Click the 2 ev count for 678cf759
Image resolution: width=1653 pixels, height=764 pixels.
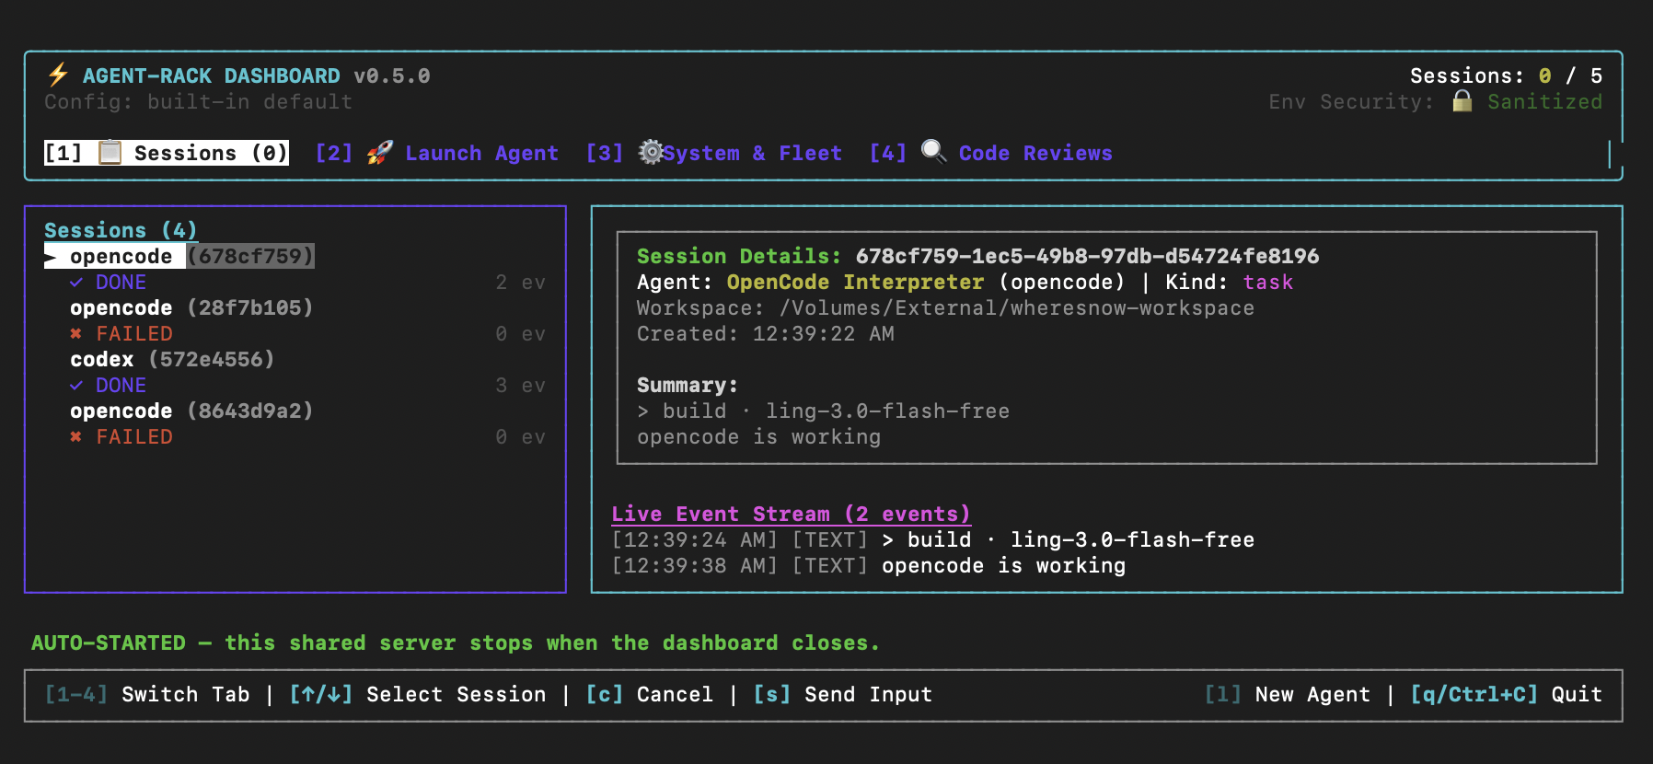tap(520, 282)
